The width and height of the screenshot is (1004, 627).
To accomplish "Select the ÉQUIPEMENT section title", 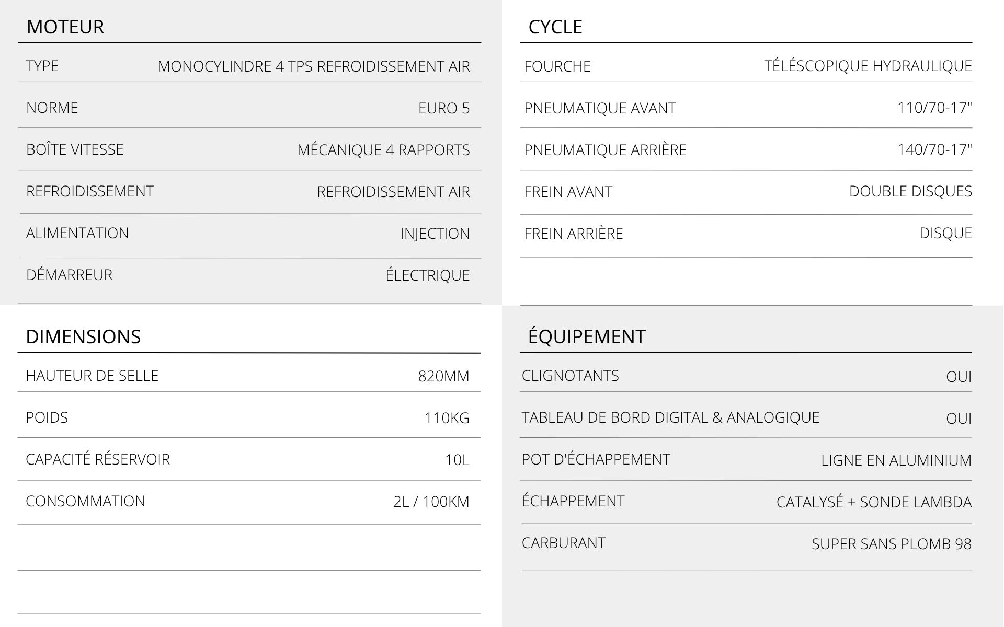I will click(x=587, y=336).
